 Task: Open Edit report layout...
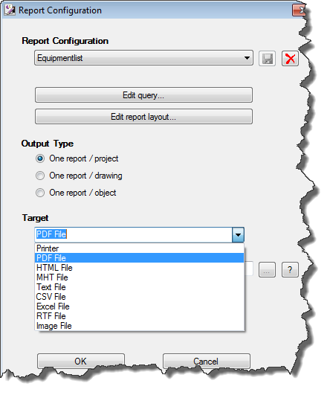click(x=143, y=117)
